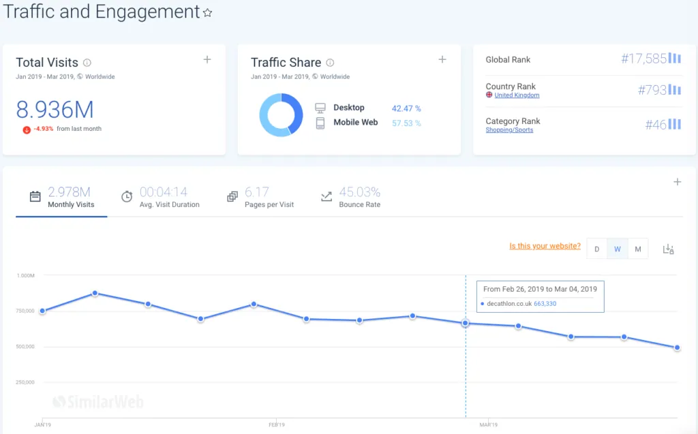This screenshot has height=434, width=698.
Task: Click the clock icon for Avg. Visit Duration
Action: [127, 197]
